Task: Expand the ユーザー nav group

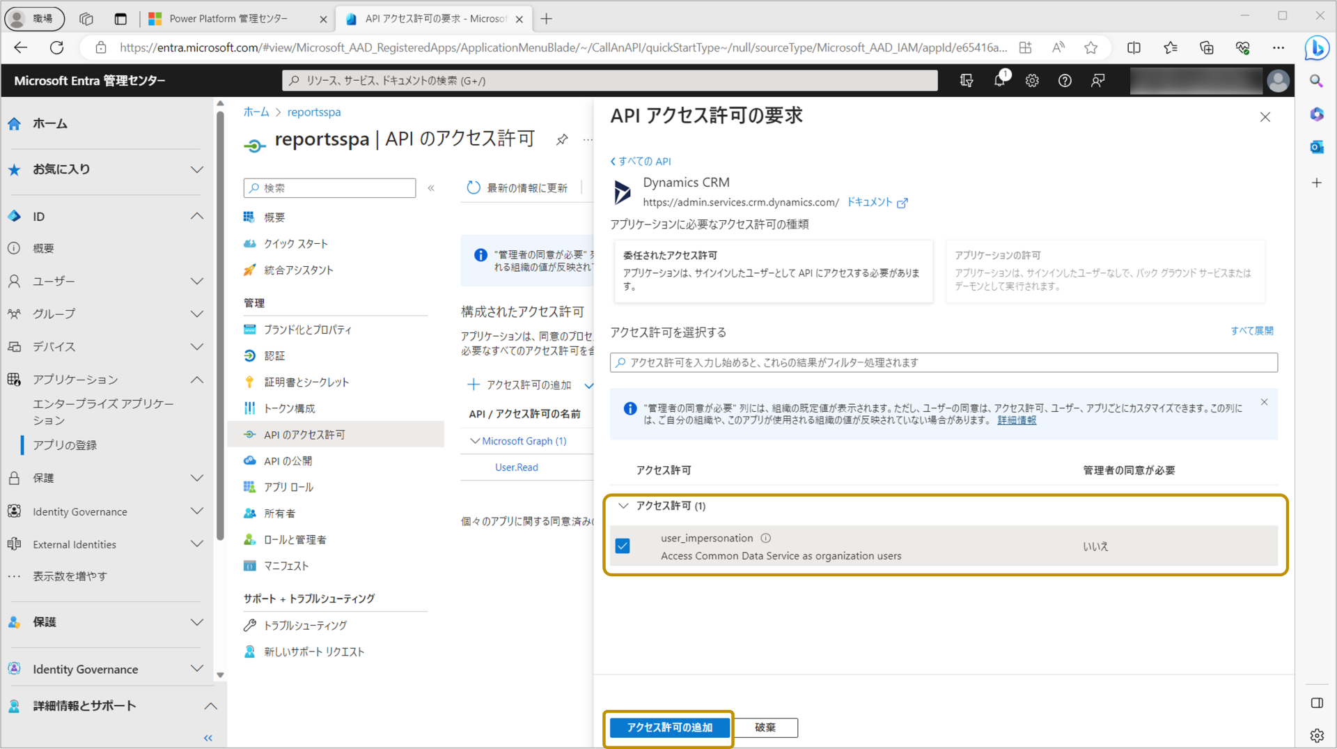Action: coord(197,281)
